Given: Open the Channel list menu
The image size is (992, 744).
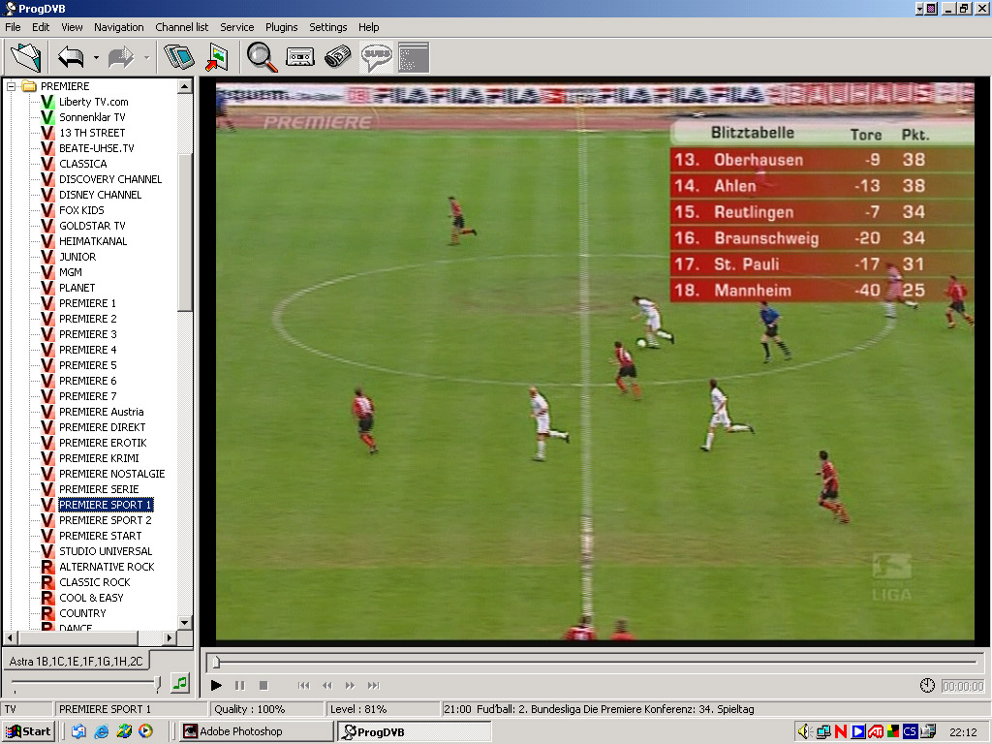Looking at the screenshot, I should point(181,27).
